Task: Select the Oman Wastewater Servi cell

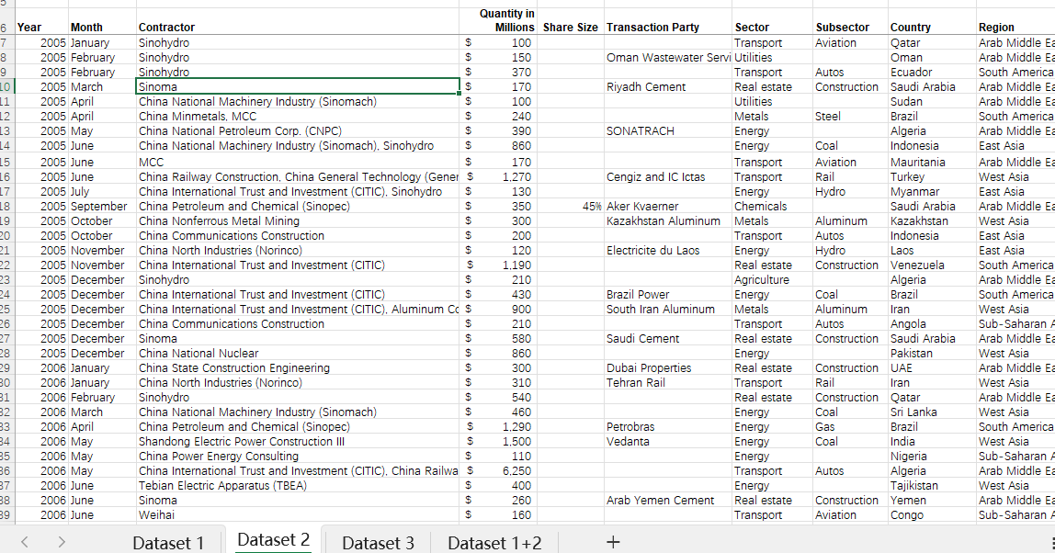Action: pos(668,58)
